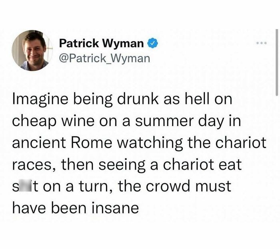Click the vertical scrollbar on right edge

coord(277,62)
